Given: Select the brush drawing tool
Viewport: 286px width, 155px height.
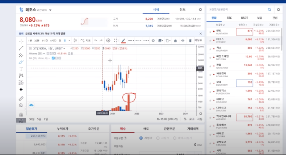Looking at the screenshot, I should pos(21,62).
